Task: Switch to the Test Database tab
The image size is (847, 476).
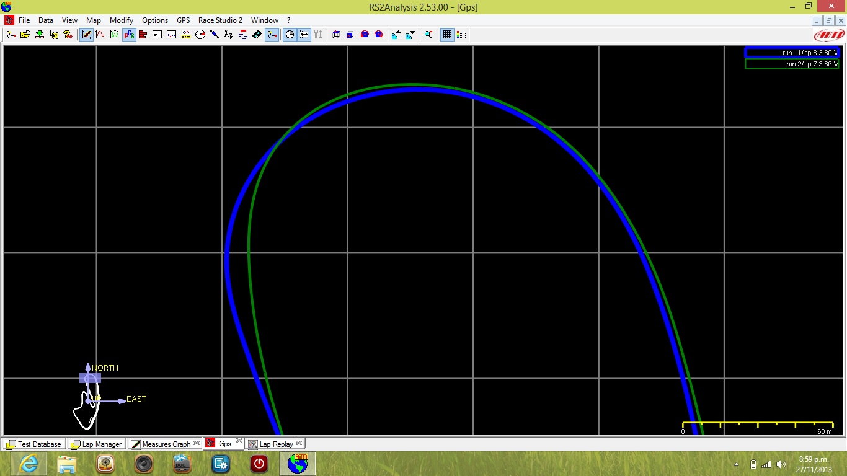Action: (33, 444)
